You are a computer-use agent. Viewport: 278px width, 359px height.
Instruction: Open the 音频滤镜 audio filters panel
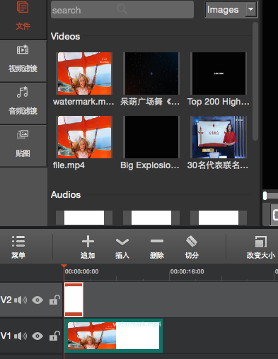(23, 103)
